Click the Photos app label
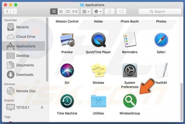185x124 pixels. pyautogui.click(x=161, y=21)
